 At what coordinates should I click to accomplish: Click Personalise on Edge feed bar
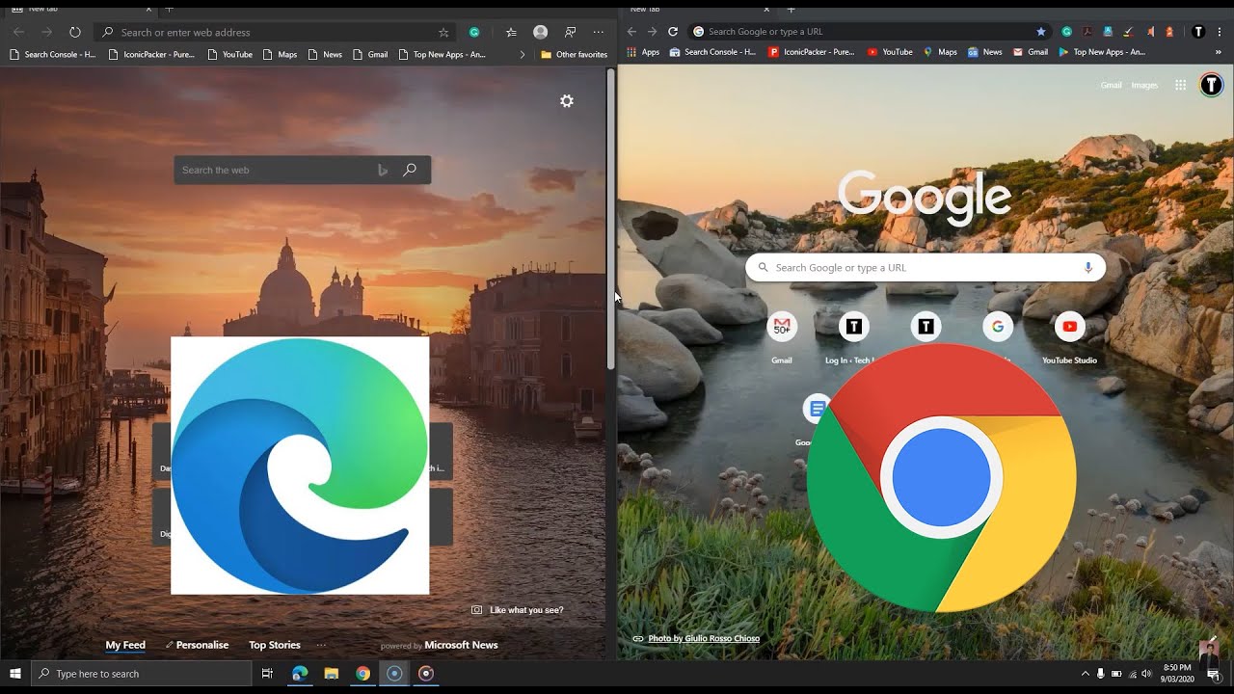[x=197, y=645]
